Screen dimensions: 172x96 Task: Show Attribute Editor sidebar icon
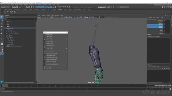(x=167, y=7)
